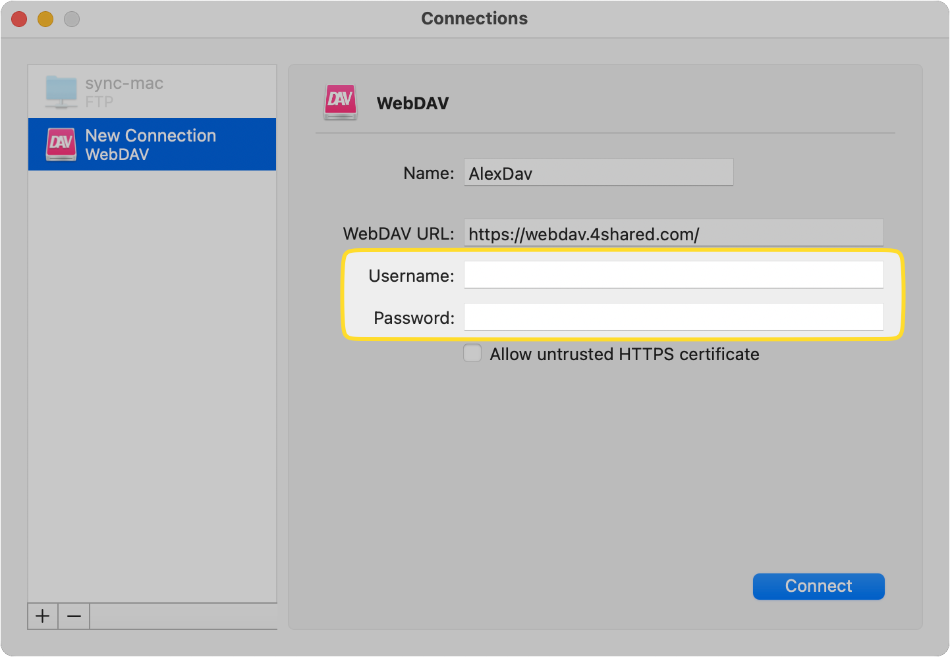This screenshot has width=950, height=657.
Task: Click the pink DAV icon in the sidebar
Action: 61,144
